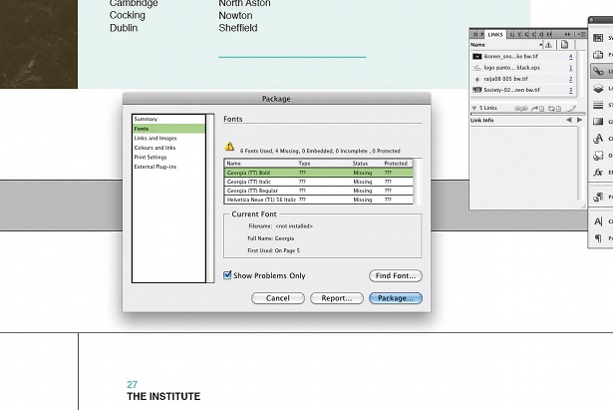
Task: Select the Georgia (TT) Regular font row
Action: coord(319,191)
